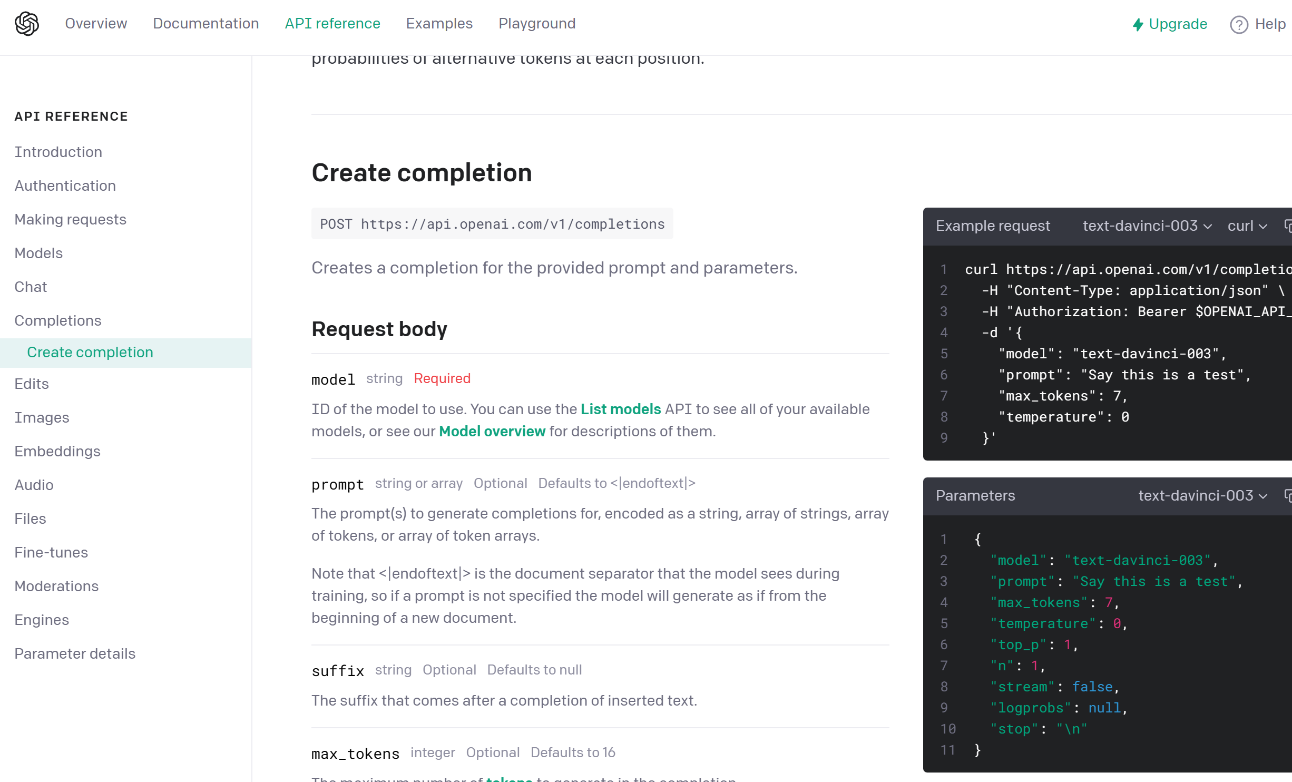This screenshot has height=782, width=1292.
Task: Expand the Parameters text-davinci-003 dropdown
Action: click(1202, 496)
